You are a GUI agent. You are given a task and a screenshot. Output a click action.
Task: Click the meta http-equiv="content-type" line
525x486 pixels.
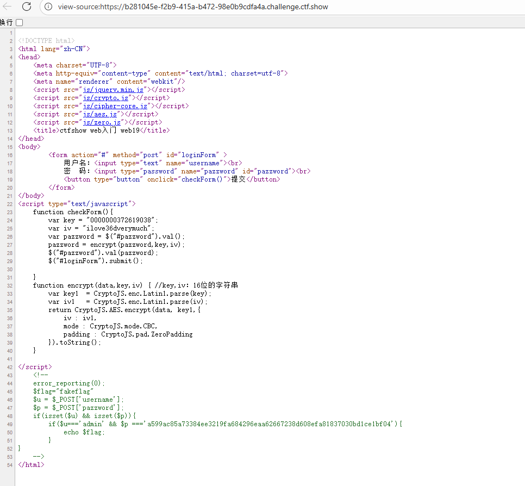[160, 73]
